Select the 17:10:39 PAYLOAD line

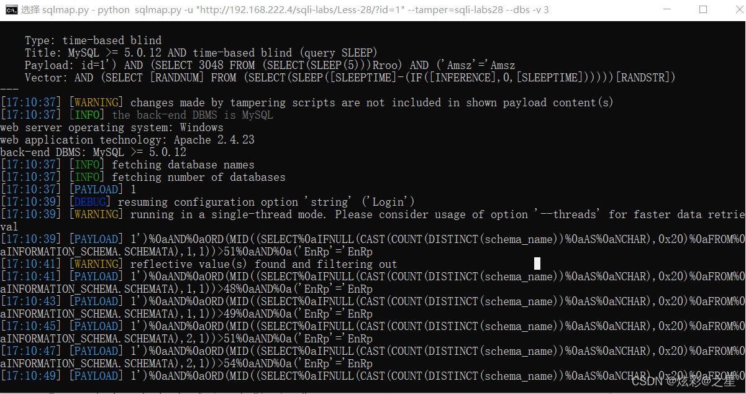click(x=373, y=245)
